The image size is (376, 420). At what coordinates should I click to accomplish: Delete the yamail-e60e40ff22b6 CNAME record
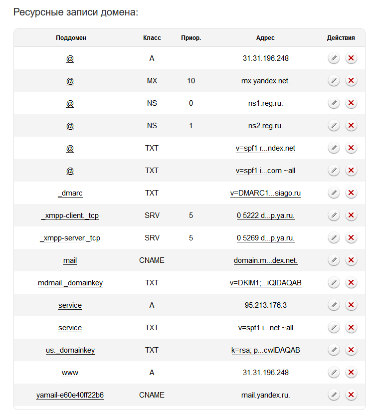[351, 395]
